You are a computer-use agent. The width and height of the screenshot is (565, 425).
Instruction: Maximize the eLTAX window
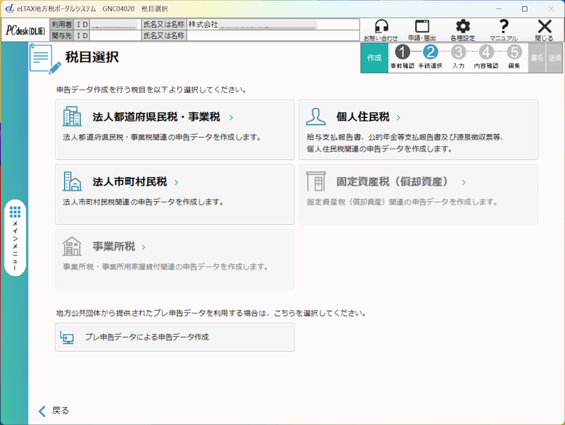(x=525, y=8)
